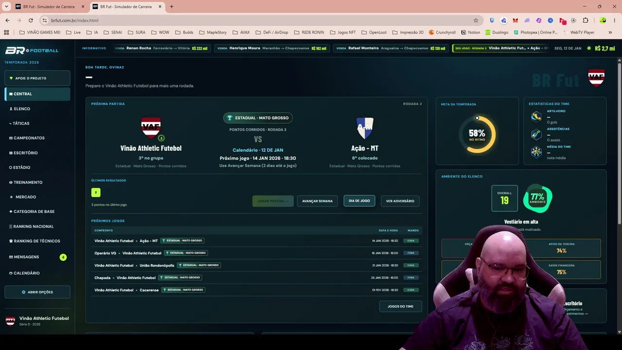
Task: Go to Campeonatos in the sidebar
Action: (37, 138)
